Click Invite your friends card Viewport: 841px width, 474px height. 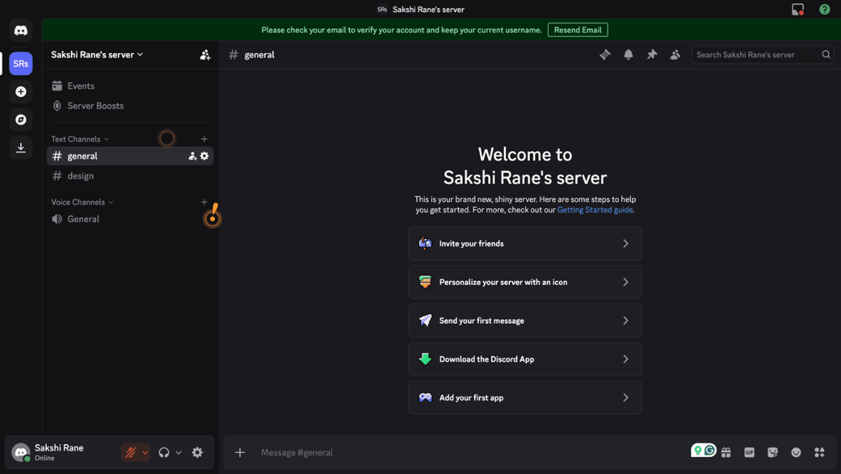click(x=525, y=243)
